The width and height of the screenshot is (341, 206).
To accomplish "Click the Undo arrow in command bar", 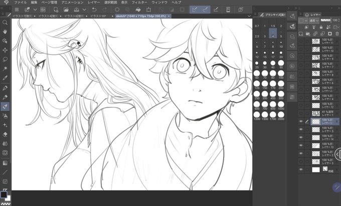I will pyautogui.click(x=94, y=9).
